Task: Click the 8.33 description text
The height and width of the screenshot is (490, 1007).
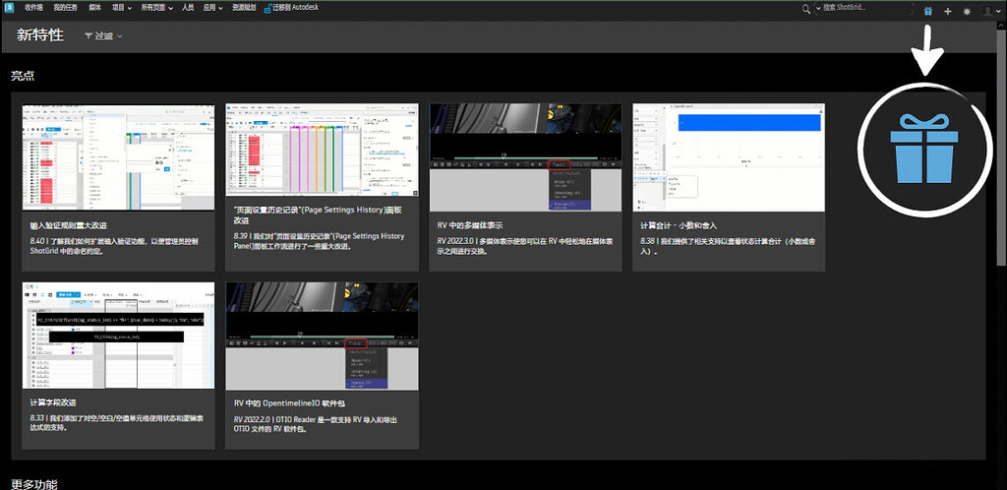Action: pos(117,422)
